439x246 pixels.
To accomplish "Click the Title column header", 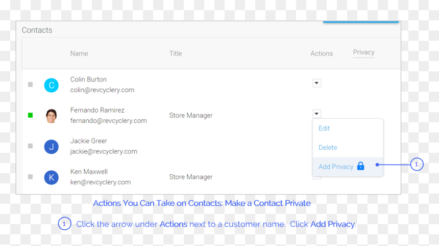I will [x=176, y=53].
